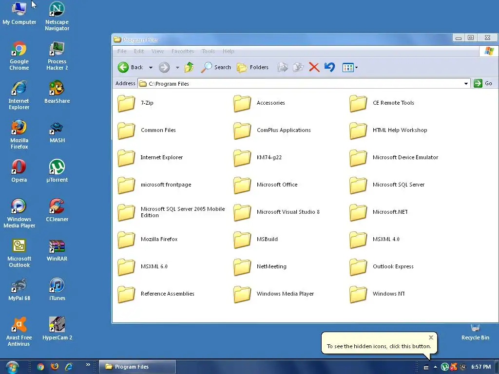Open the Views dropdown button
Image resolution: width=499 pixels, height=374 pixels.
[x=350, y=67]
